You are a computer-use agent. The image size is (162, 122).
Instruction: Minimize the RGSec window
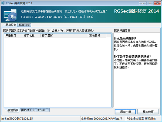[x=142, y=3]
